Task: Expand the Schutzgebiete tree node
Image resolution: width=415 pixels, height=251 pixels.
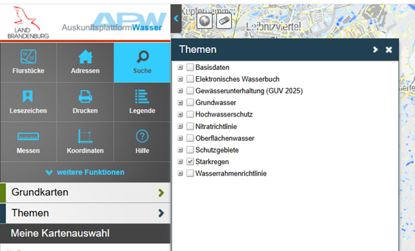Action: coord(180,150)
